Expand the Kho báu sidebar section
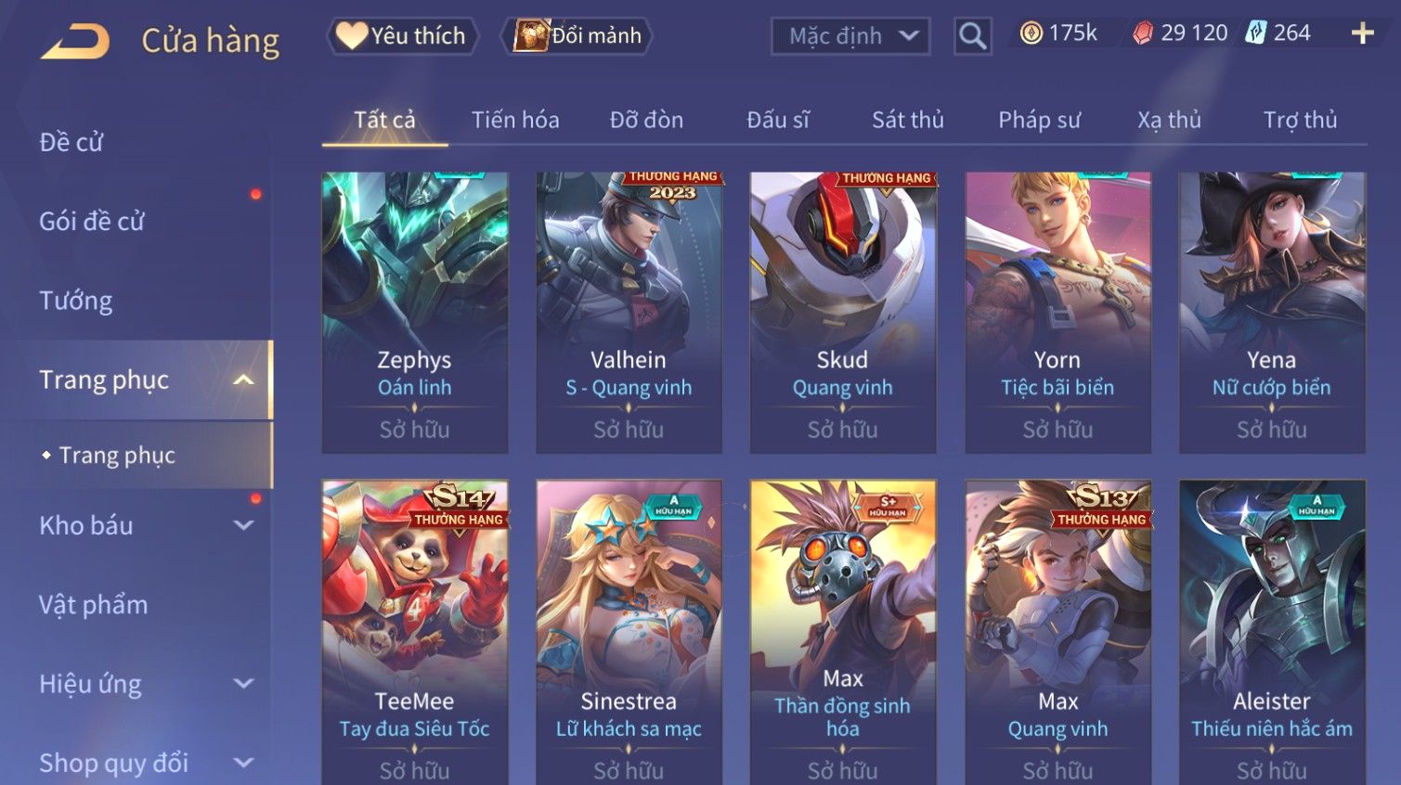The image size is (1401, 785). pos(243,525)
